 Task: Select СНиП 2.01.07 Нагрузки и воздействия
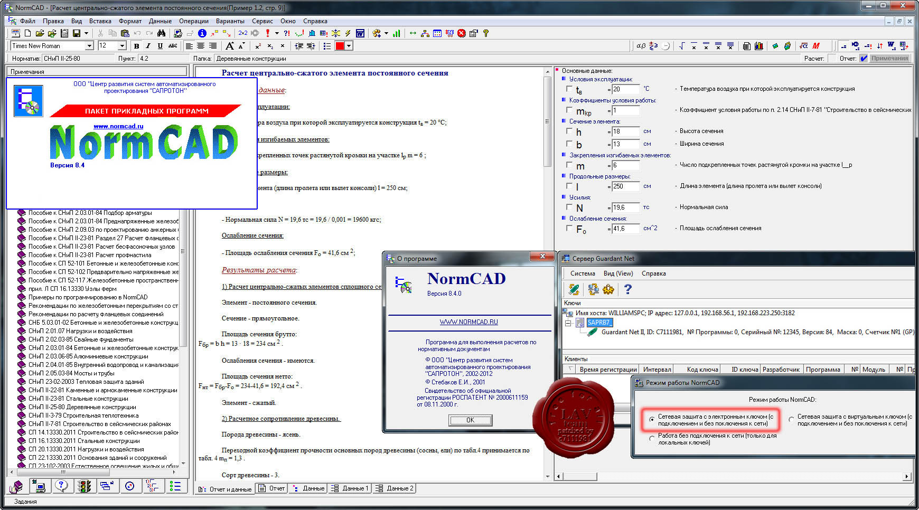pyautogui.click(x=80, y=331)
